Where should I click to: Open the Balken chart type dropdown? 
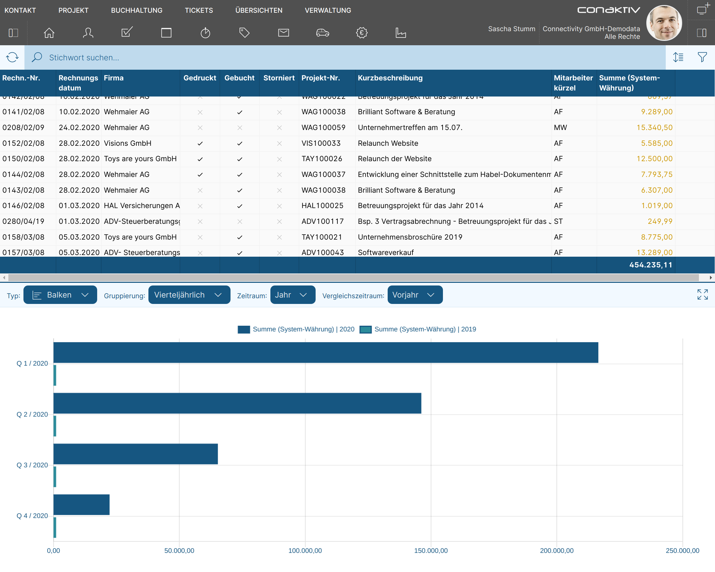pos(60,295)
